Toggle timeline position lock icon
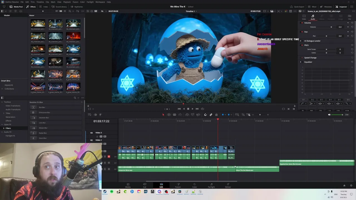Image resolution: width=356 pixels, height=200 pixels. tap(216, 115)
